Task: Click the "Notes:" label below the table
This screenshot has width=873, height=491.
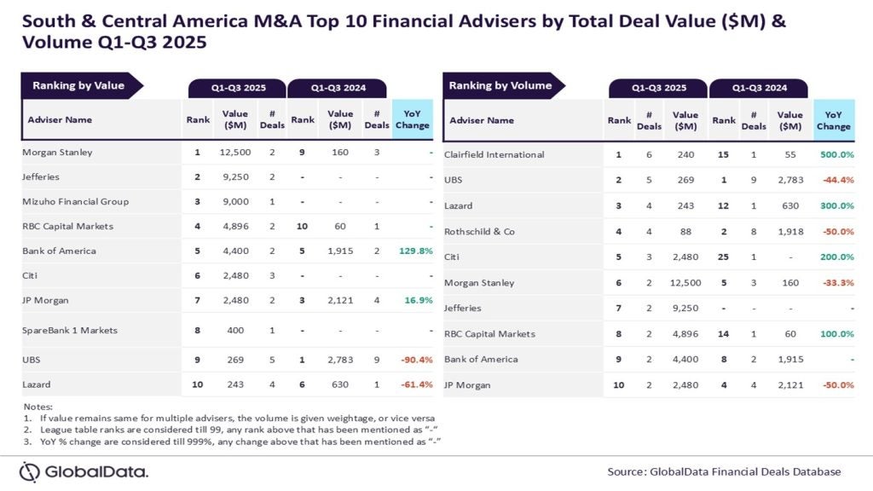Action: 38,407
